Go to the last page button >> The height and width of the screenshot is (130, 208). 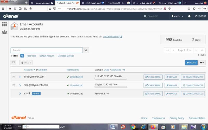click(202, 50)
